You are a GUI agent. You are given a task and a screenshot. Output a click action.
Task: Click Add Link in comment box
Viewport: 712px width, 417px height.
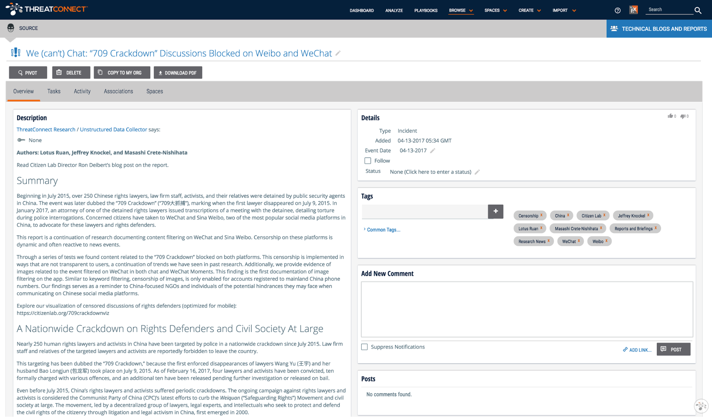637,350
